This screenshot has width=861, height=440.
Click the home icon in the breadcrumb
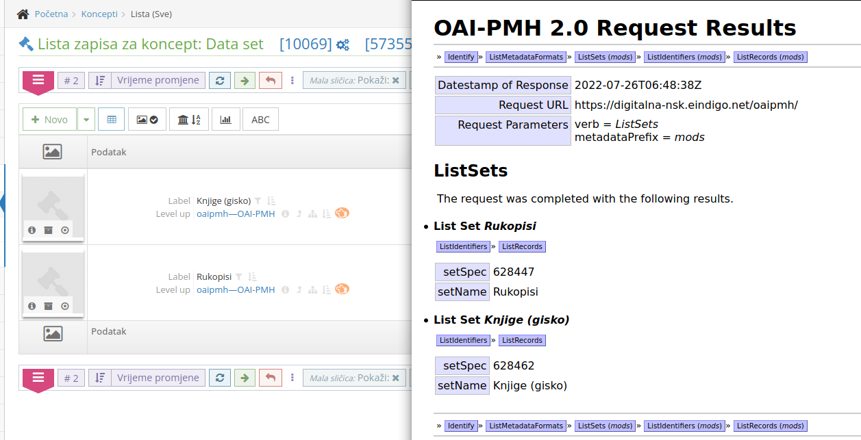(x=23, y=14)
